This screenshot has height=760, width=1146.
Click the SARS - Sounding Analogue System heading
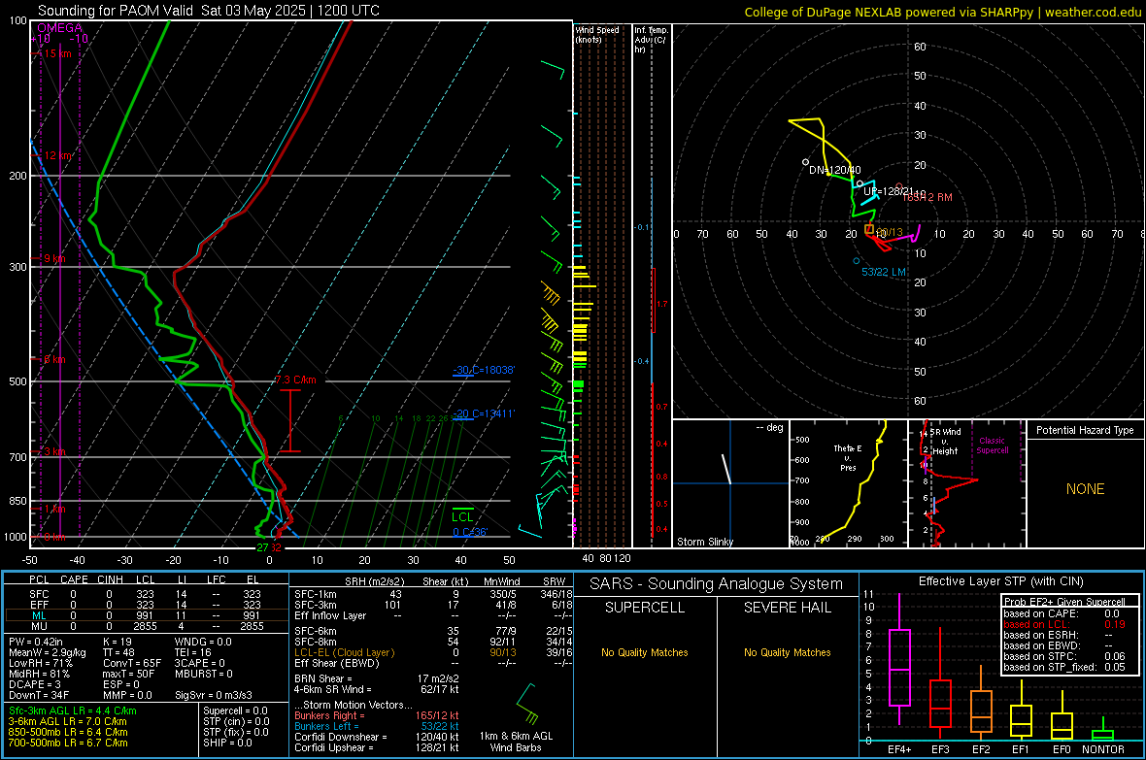717,584
